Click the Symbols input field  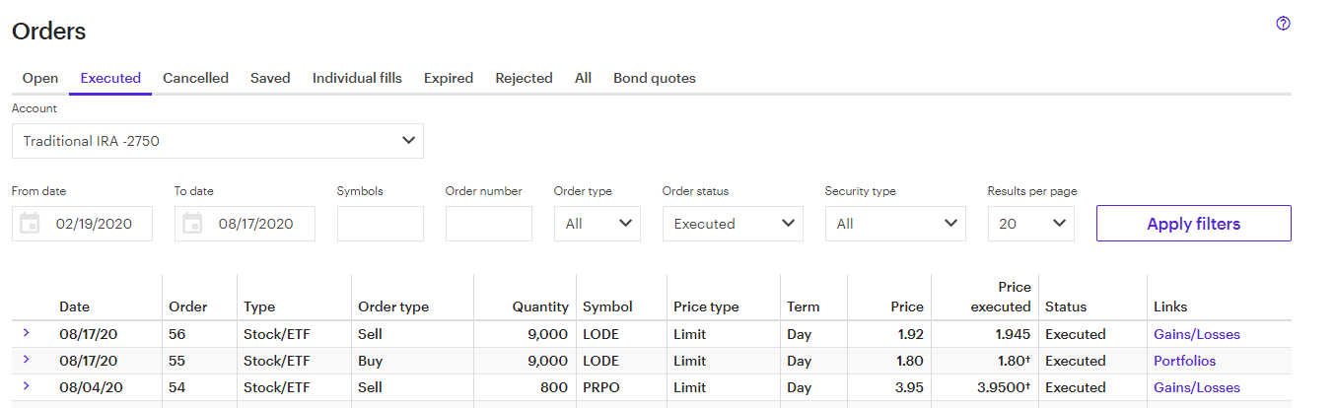coord(381,224)
